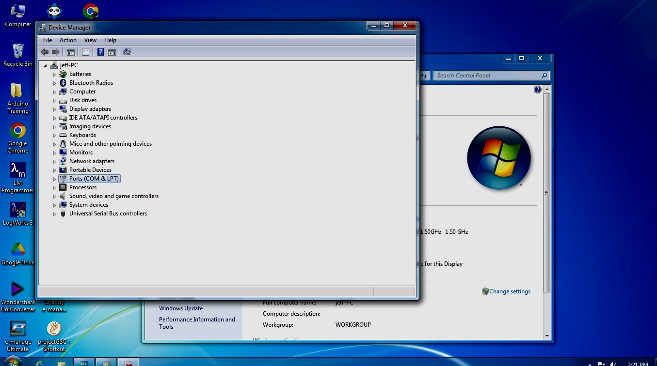The image size is (657, 366).
Task: Click the Paint taskbar button
Action: [106, 362]
